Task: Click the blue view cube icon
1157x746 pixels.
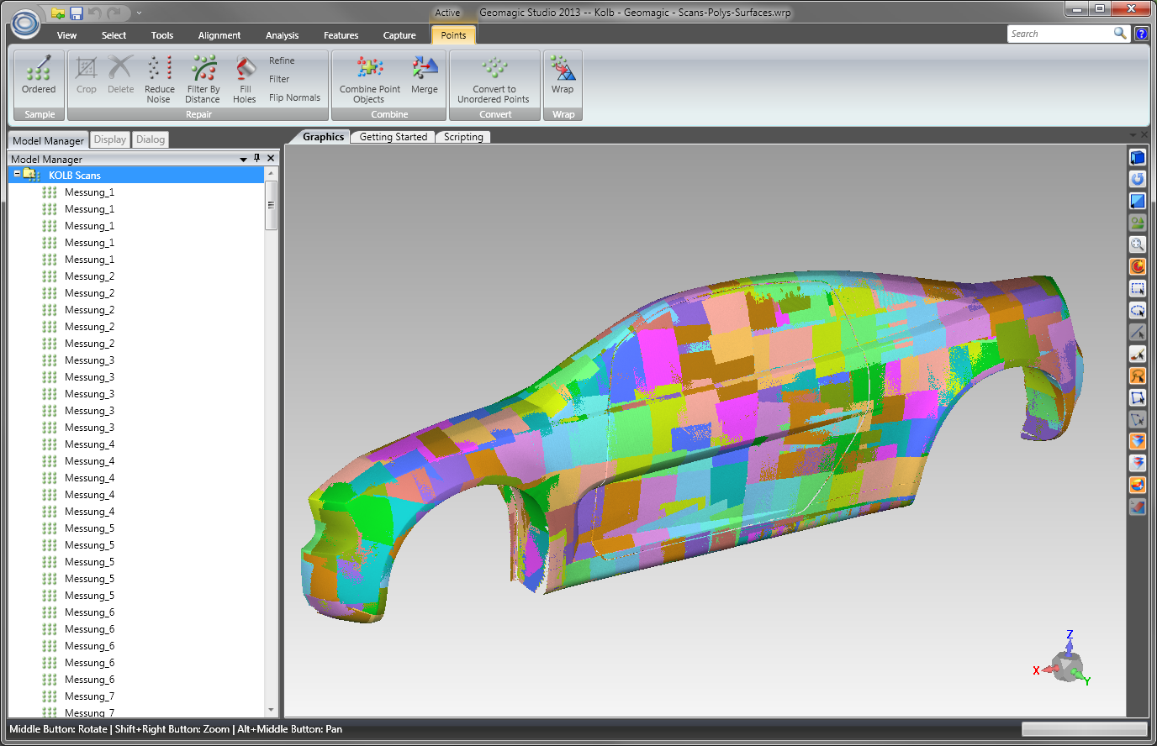Action: coord(1138,157)
